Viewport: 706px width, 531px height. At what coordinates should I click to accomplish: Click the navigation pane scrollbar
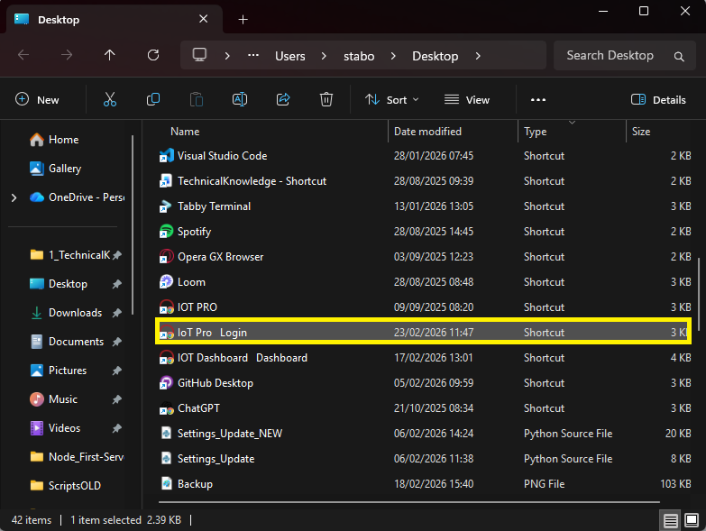tap(133, 225)
